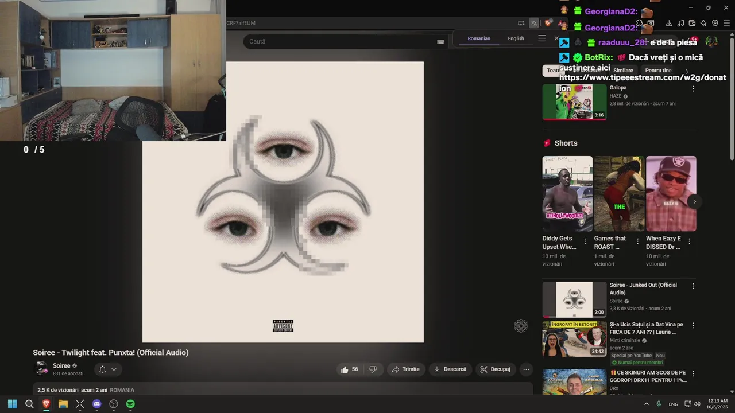The width and height of the screenshot is (735, 413).
Task: Show next Shorts with right arrow
Action: 694,201
